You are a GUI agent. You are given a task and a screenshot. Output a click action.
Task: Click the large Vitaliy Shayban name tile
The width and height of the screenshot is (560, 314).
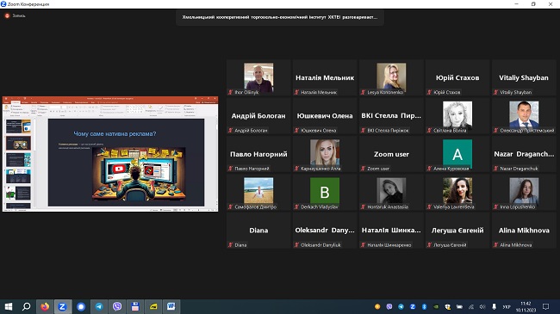524,77
